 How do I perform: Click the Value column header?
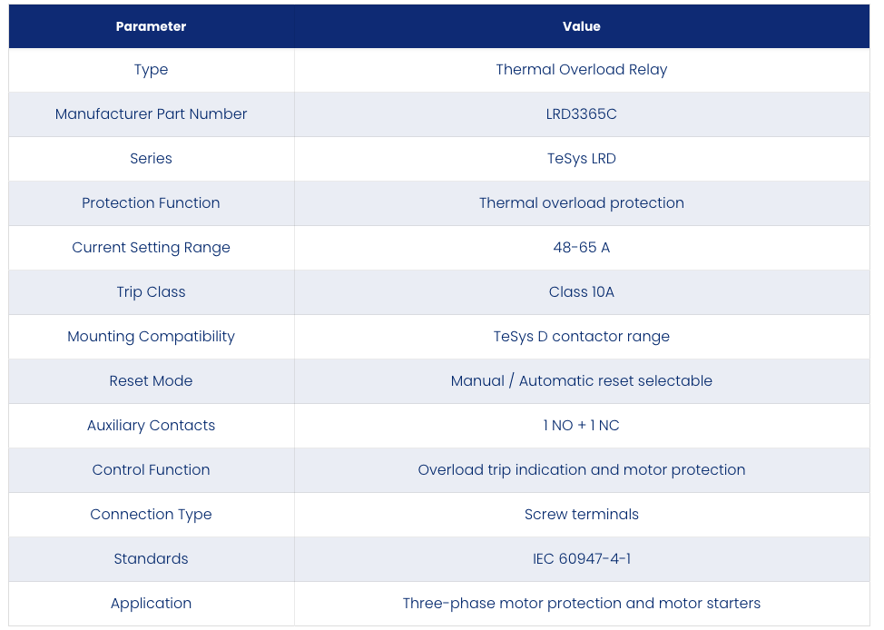click(x=581, y=26)
